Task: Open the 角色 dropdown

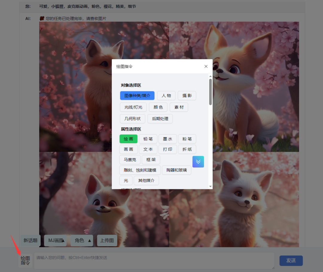Action: [x=82, y=241]
